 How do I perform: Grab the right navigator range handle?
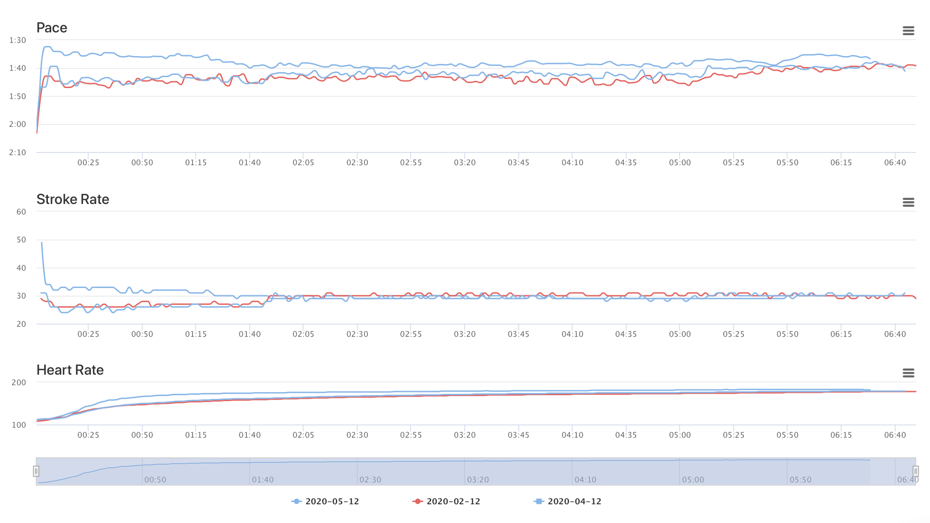[x=915, y=471]
